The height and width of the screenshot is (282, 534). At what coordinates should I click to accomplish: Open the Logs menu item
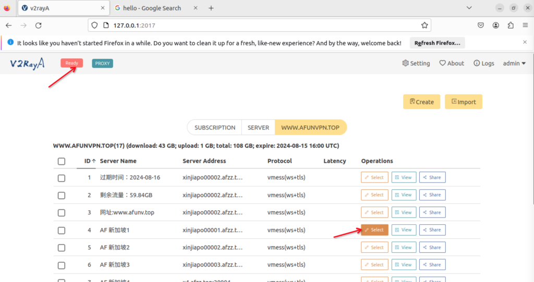click(483, 63)
